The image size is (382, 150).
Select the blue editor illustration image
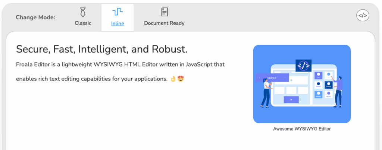click(302, 84)
